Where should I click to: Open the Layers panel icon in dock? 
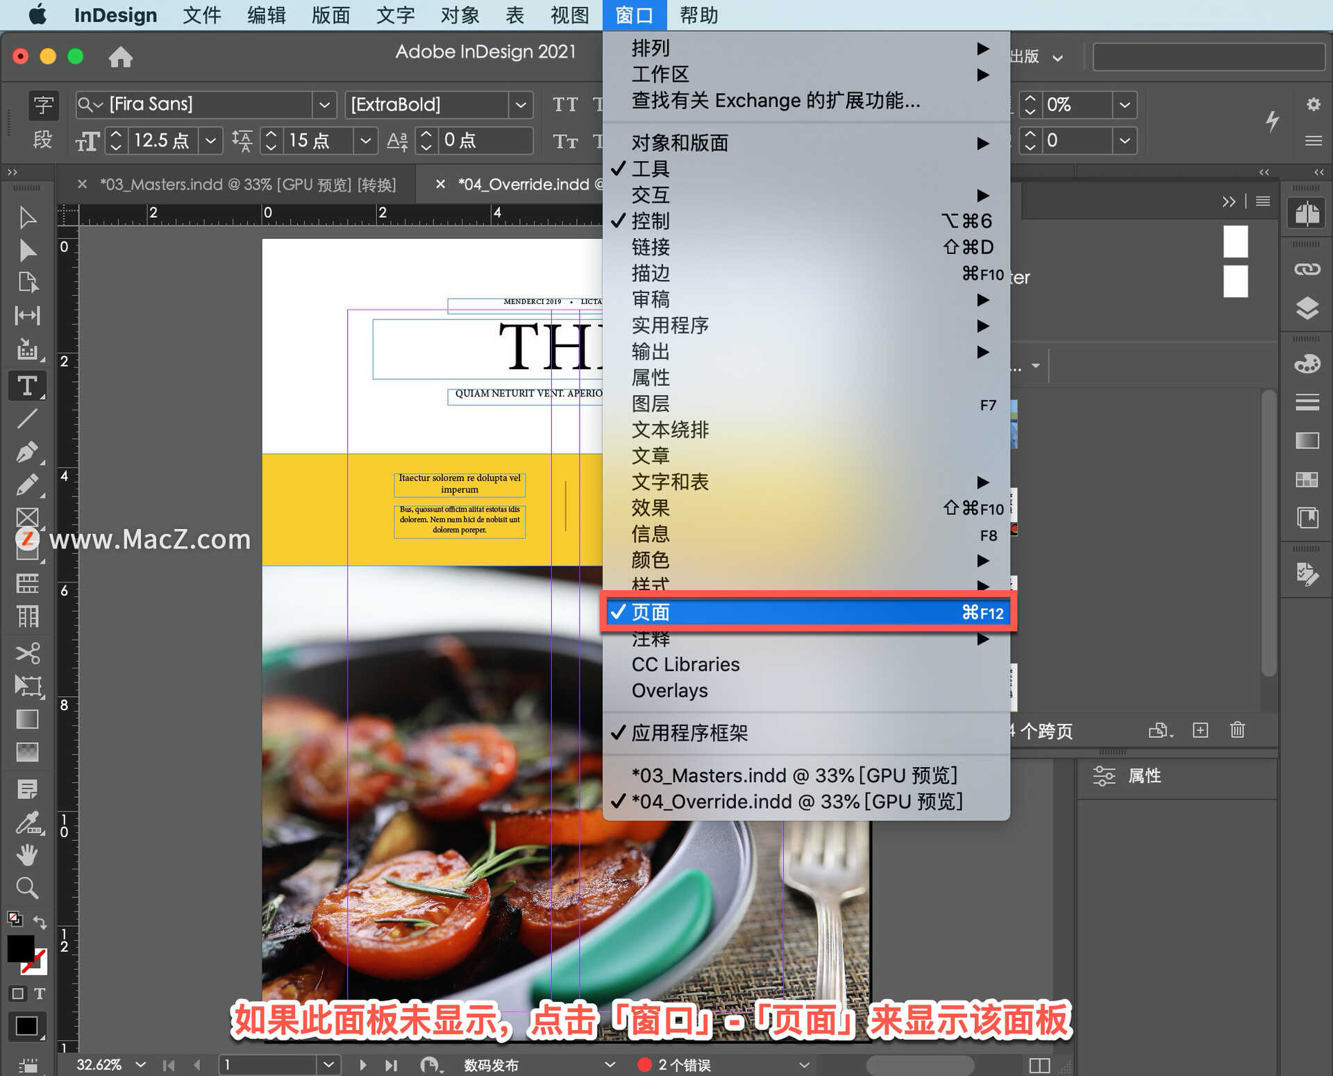pos(1307,308)
